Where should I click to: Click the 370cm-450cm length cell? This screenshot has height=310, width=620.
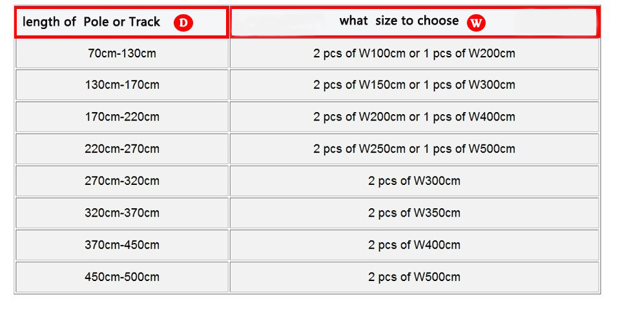[122, 244]
